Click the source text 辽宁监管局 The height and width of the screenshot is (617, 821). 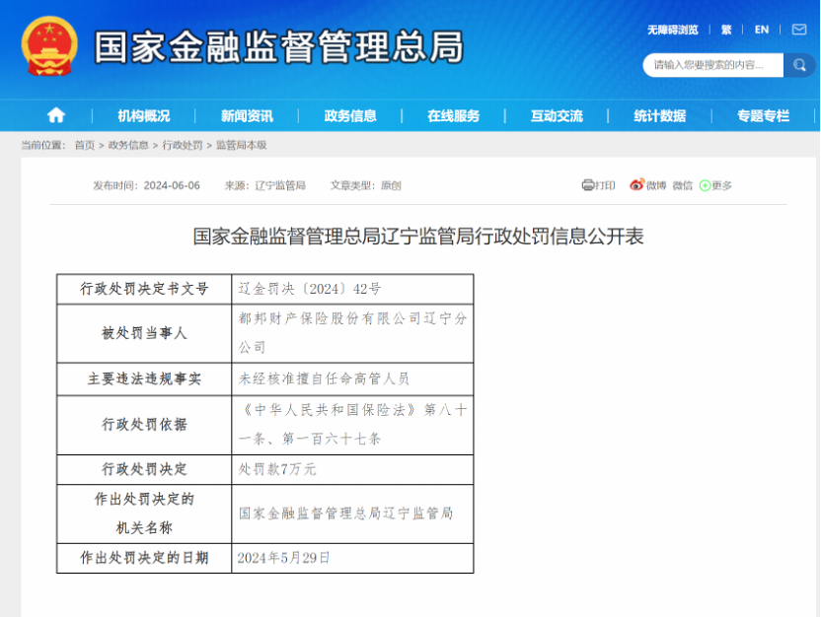pyautogui.click(x=280, y=185)
